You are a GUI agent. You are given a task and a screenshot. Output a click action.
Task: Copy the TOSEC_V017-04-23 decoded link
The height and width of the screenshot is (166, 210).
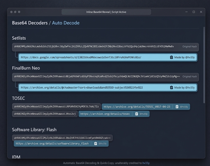tap(177, 107)
